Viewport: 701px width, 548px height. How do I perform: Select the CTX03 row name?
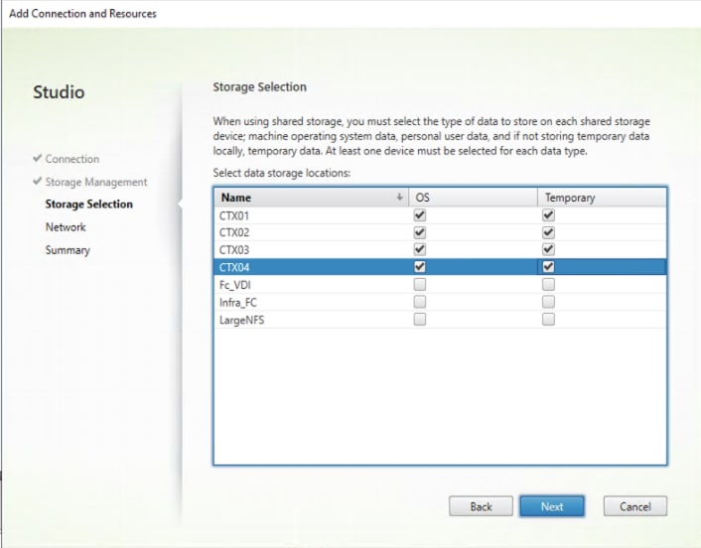[234, 250]
